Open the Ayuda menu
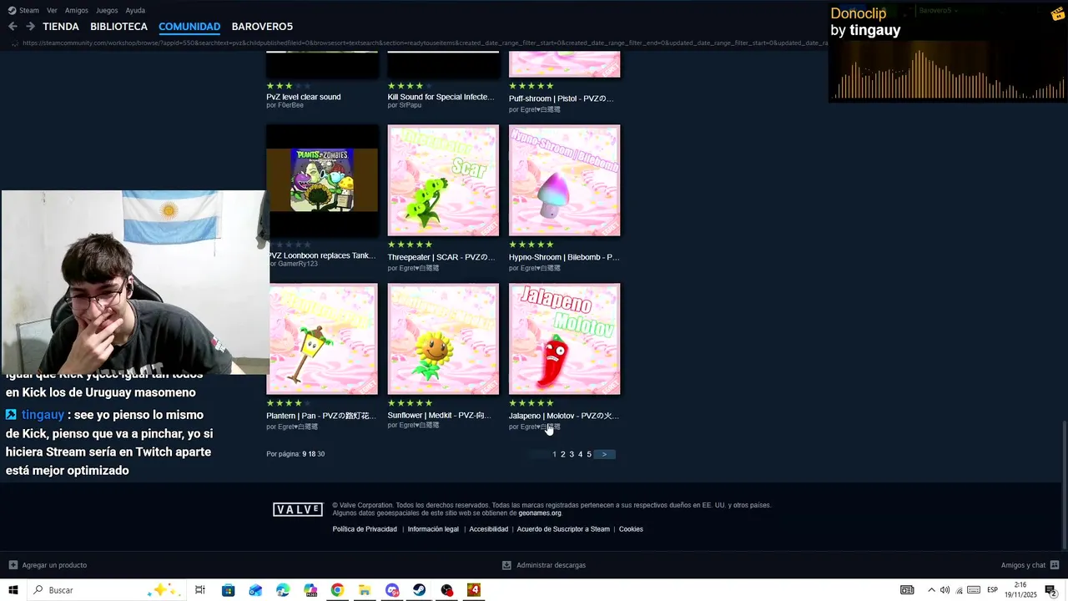The height and width of the screenshot is (601, 1068). click(135, 10)
